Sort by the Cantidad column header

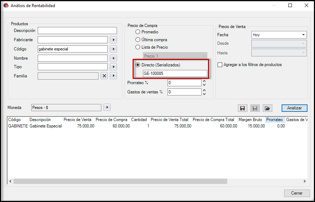pyautogui.click(x=140, y=120)
